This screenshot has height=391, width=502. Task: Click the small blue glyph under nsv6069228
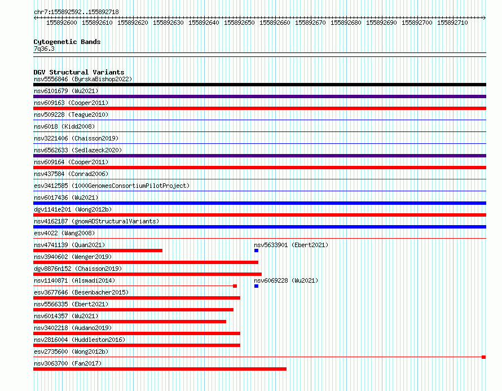(x=257, y=286)
